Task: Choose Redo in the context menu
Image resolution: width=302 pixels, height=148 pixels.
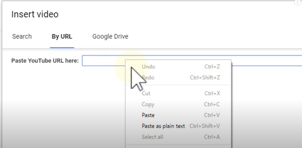Action: pyautogui.click(x=148, y=78)
